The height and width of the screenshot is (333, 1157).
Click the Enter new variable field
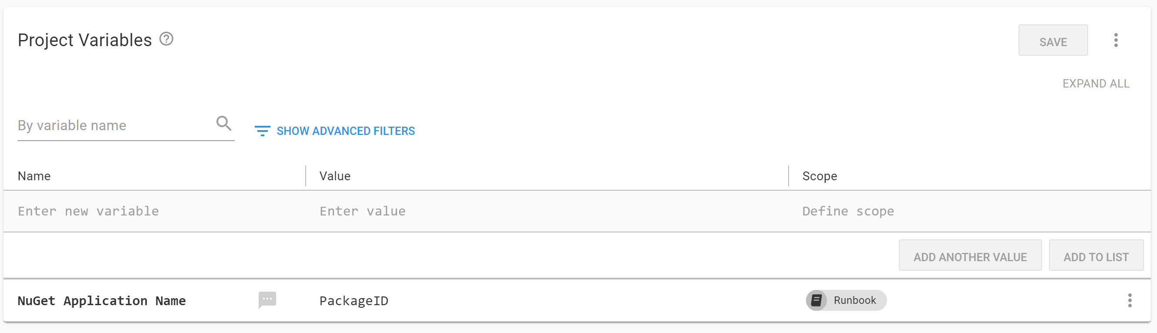pyautogui.click(x=88, y=211)
